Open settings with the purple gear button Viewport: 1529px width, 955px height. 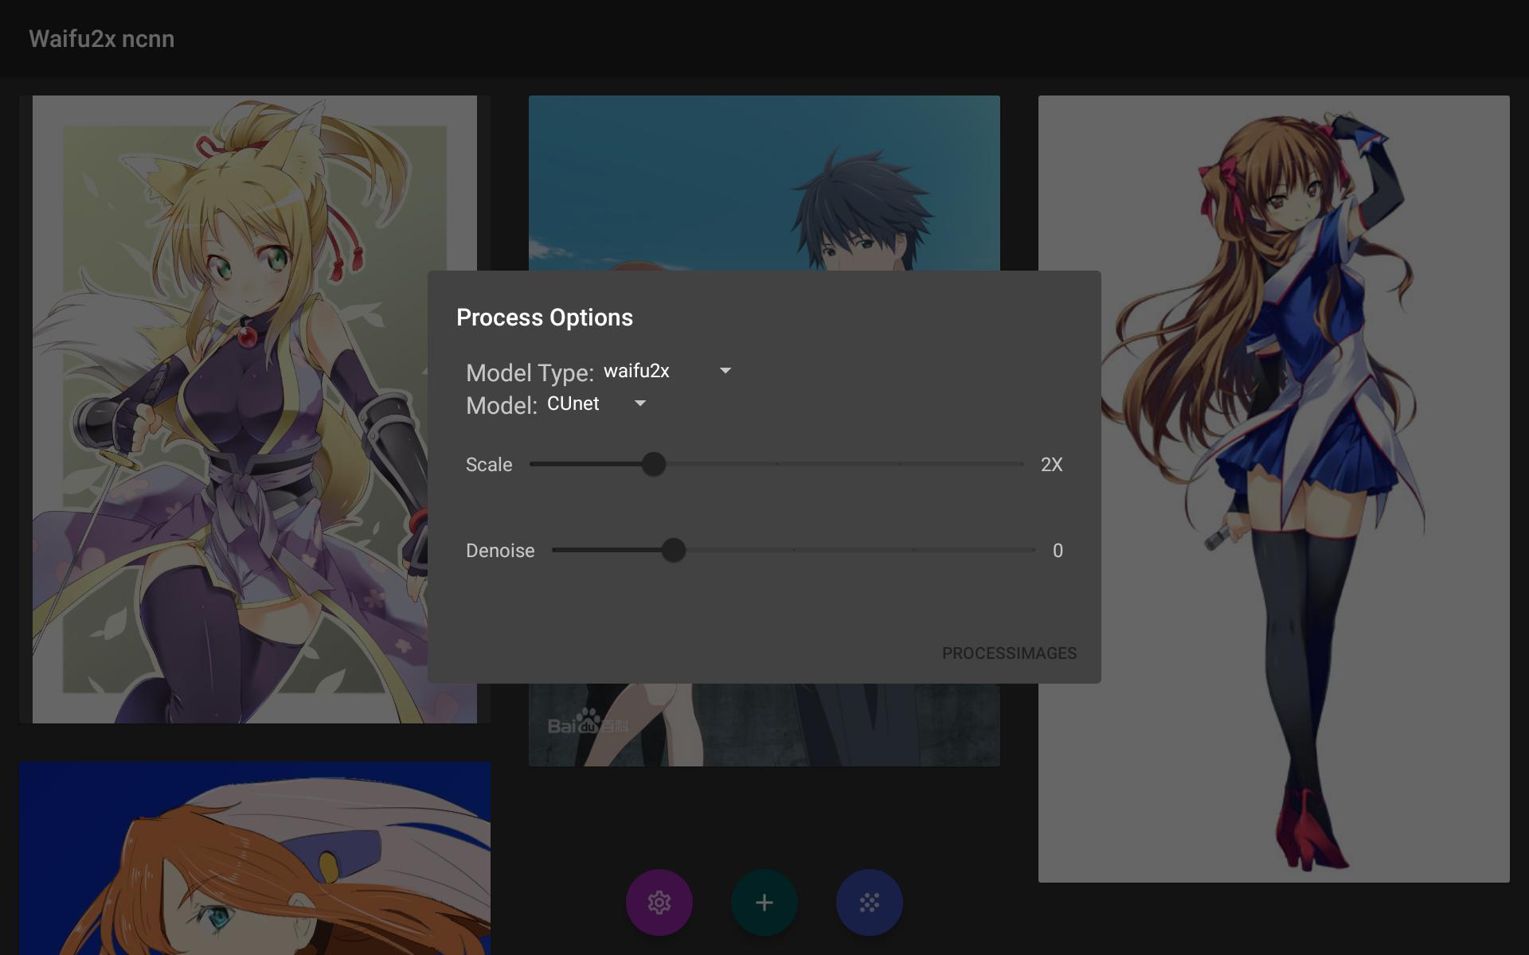tap(659, 902)
